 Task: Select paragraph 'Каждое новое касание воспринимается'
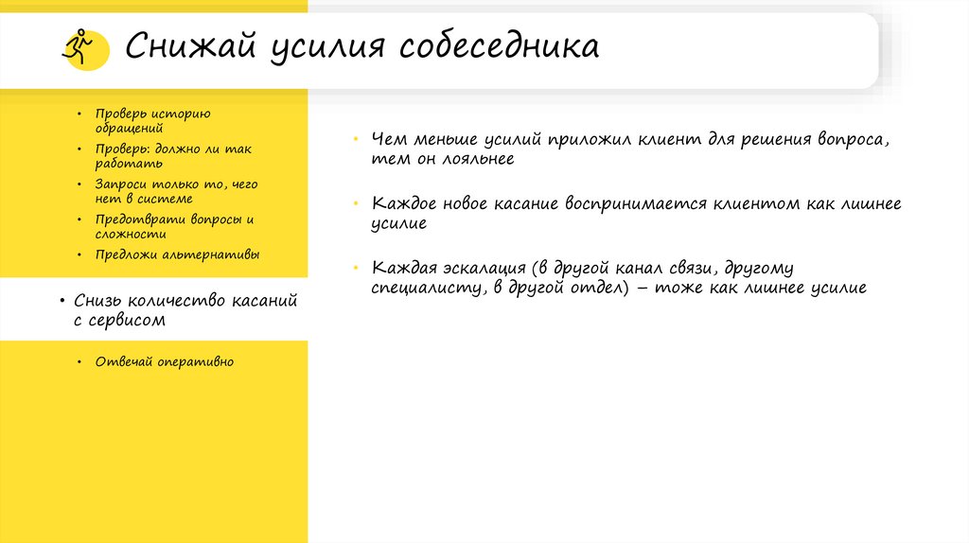636,213
